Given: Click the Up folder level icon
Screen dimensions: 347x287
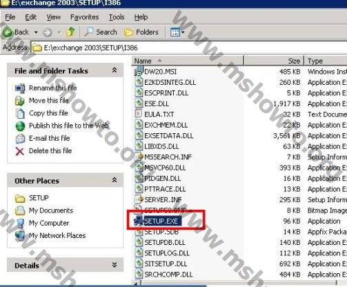Looking at the screenshot, I should click(70, 32).
